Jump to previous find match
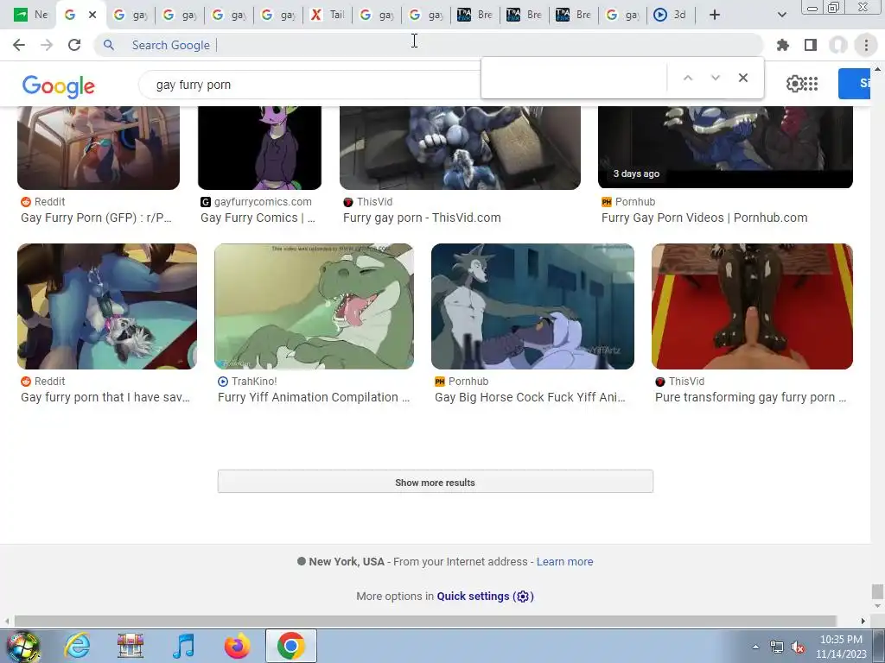The width and height of the screenshot is (885, 663). [687, 78]
